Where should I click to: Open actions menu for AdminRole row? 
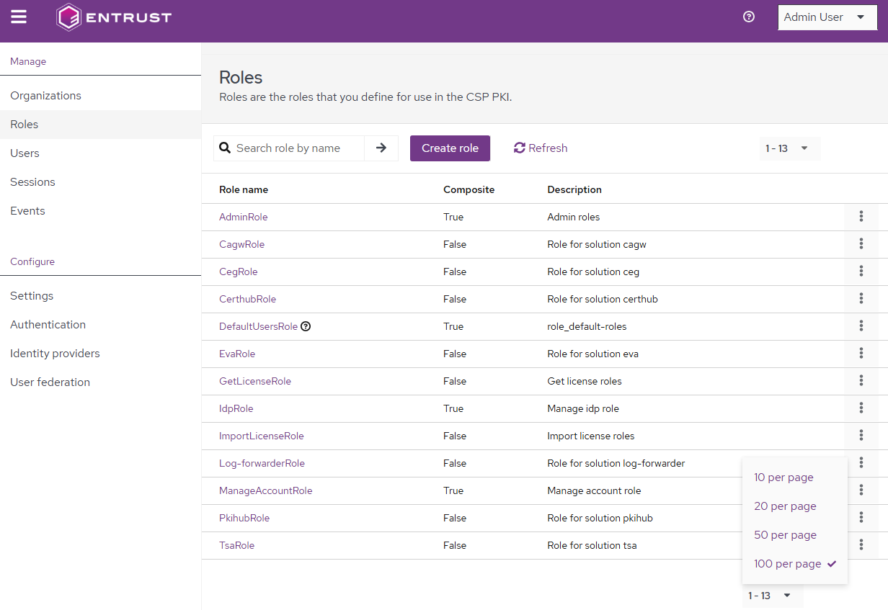click(861, 217)
